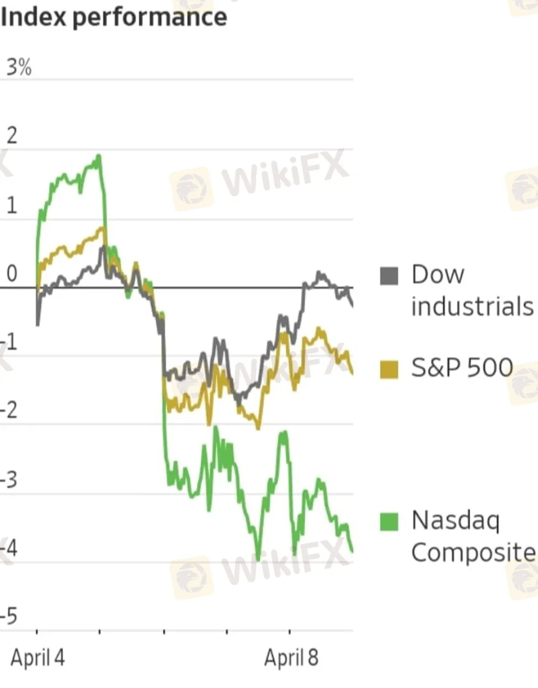Select the Dow industrials legend label
Viewport: 538px width, 688px height.
click(472, 290)
